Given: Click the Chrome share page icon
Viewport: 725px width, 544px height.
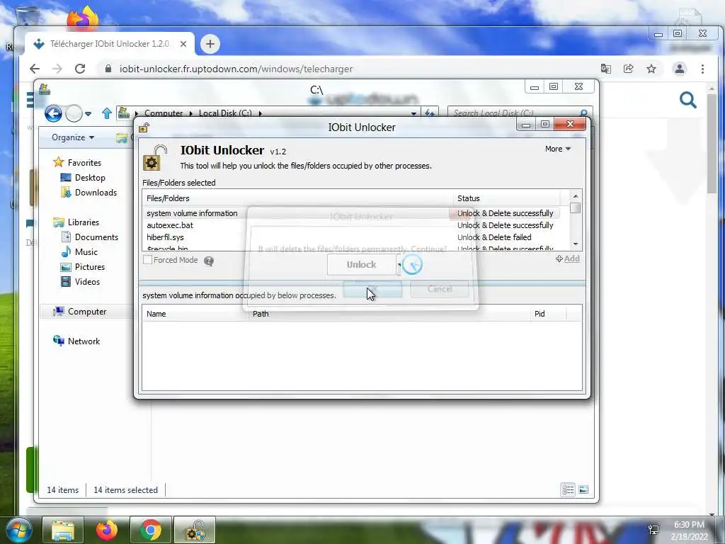Looking at the screenshot, I should click(629, 69).
